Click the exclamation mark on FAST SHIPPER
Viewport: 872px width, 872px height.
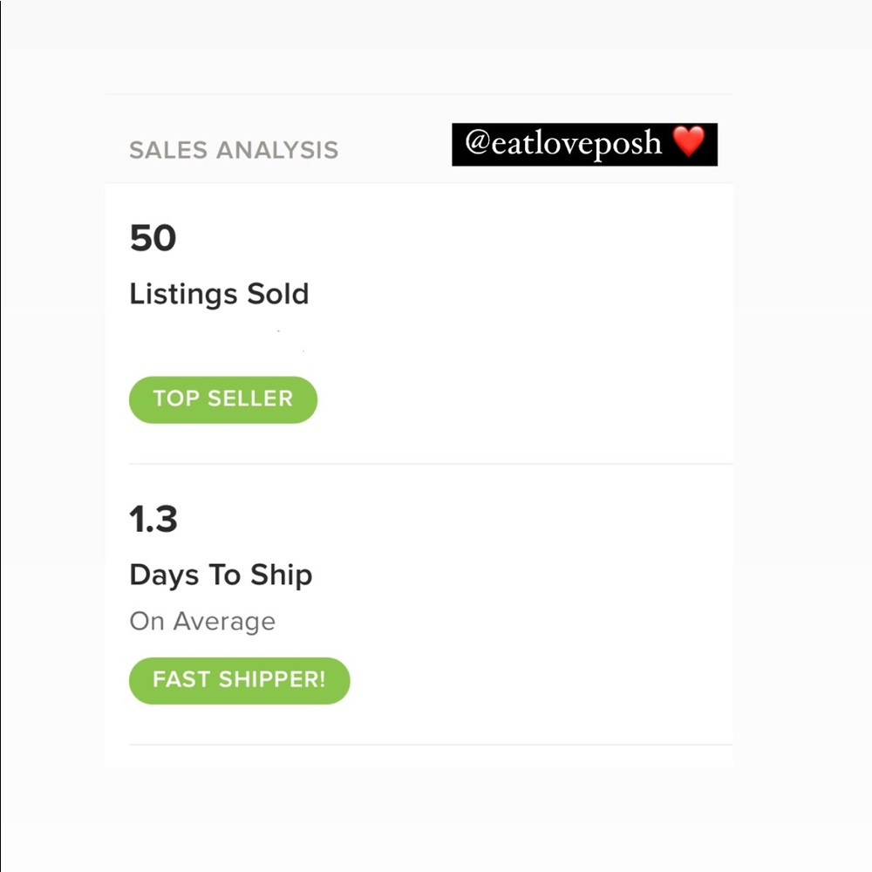[321, 680]
